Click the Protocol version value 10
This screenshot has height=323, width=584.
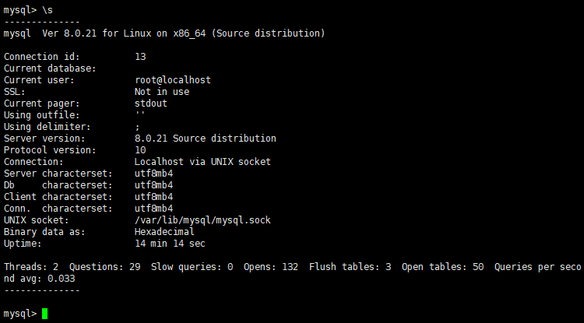click(140, 150)
